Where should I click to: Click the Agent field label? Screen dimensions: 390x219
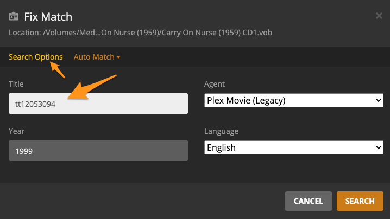(214, 84)
